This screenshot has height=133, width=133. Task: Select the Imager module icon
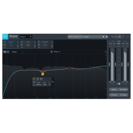[x=28, y=45]
